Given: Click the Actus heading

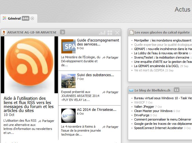Looking at the screenshot, I should coord(183,9).
